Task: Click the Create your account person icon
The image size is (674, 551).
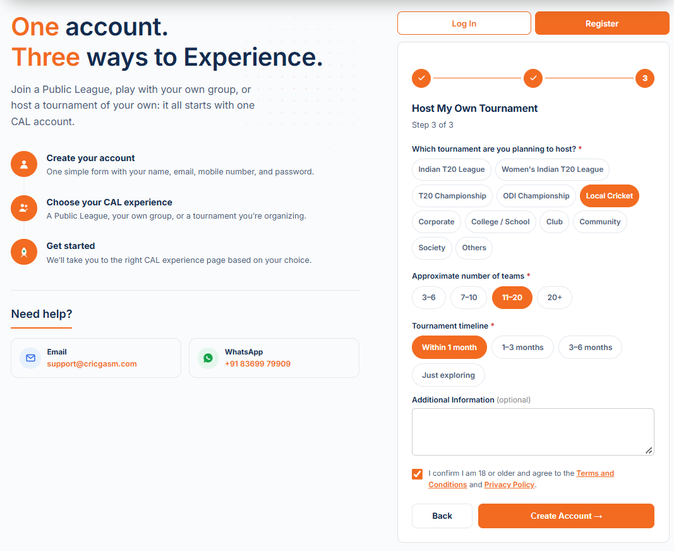Action: [24, 164]
